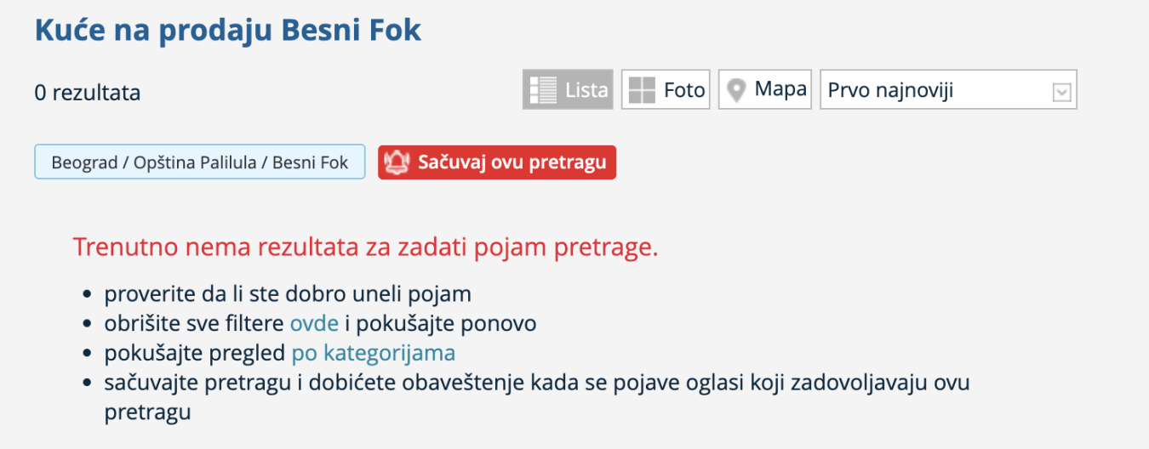1149x449 pixels.
Task: Select the "Prvo najnoviji" sort box
Action: point(936,90)
